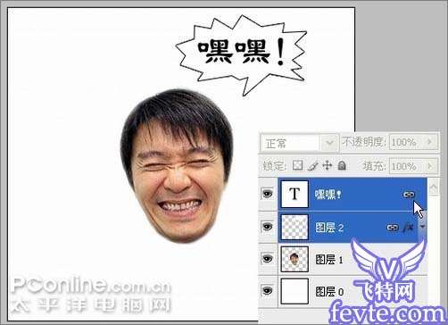Select the 嘿嘿! text layer name
This screenshot has width=448, height=325.
[x=328, y=195]
